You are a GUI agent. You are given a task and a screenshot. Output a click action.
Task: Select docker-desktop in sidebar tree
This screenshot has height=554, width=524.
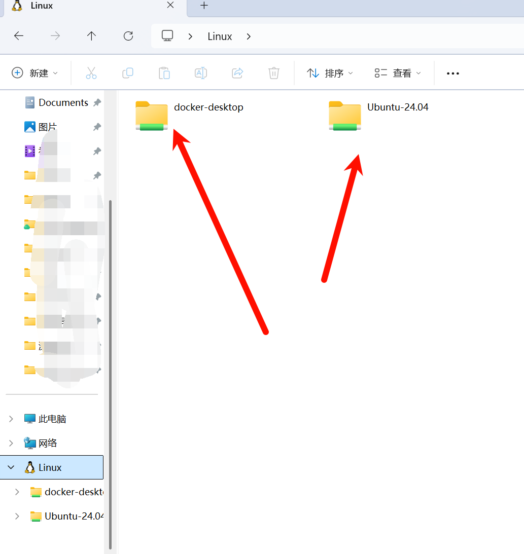point(67,492)
